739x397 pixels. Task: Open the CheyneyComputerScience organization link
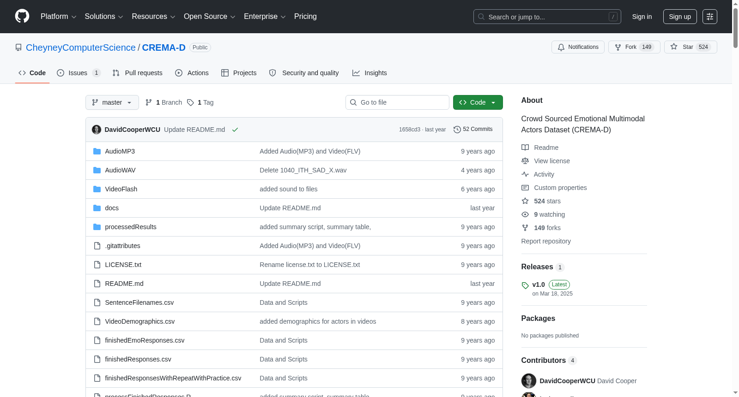pyautogui.click(x=81, y=47)
